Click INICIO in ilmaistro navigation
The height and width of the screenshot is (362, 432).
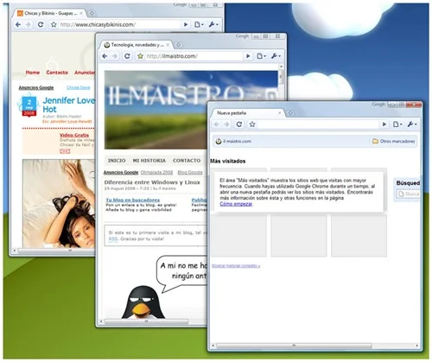click(117, 161)
